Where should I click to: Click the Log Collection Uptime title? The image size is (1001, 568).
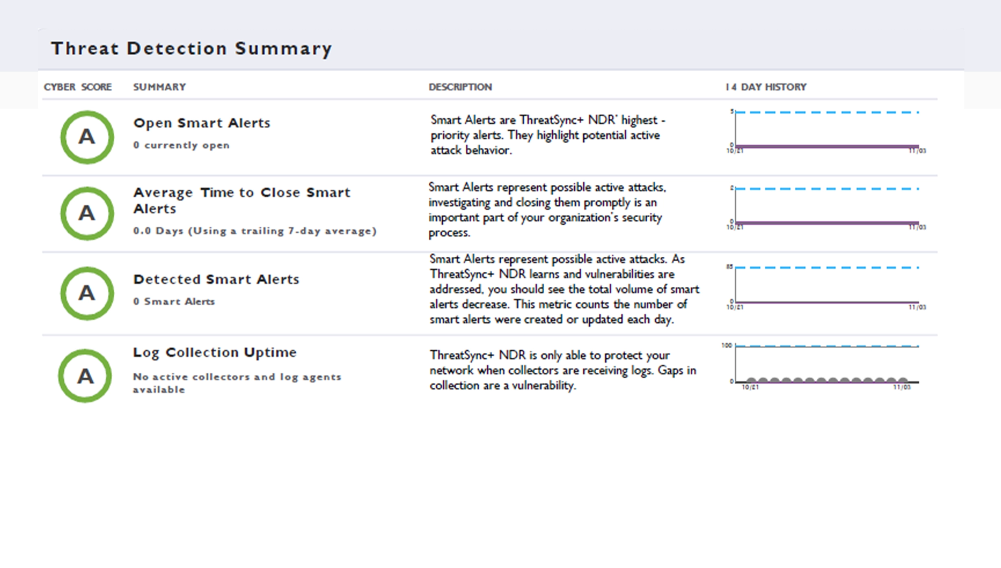point(215,352)
